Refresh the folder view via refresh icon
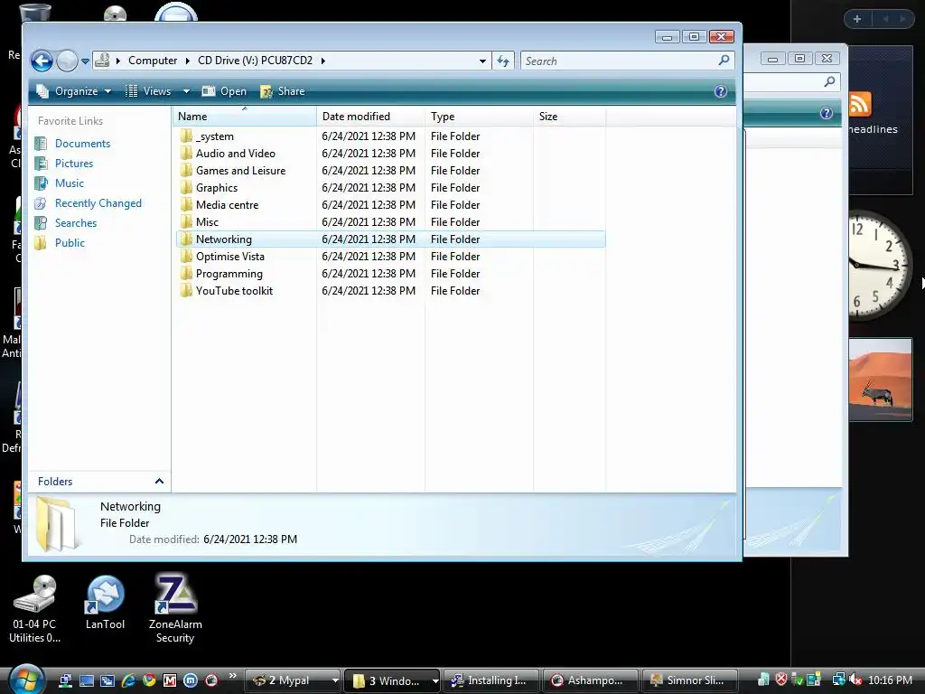The width and height of the screenshot is (925, 694). click(x=503, y=61)
